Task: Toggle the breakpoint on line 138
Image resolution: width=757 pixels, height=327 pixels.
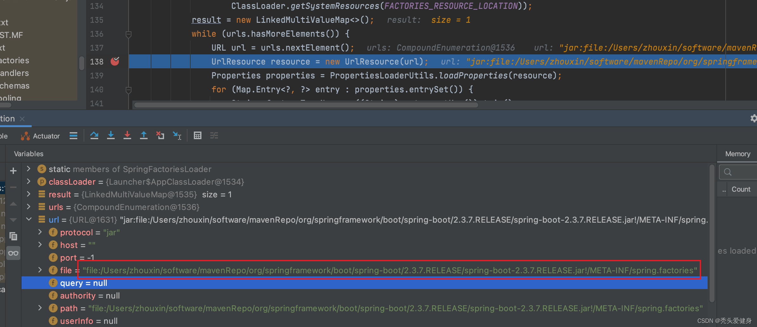Action: tap(115, 61)
